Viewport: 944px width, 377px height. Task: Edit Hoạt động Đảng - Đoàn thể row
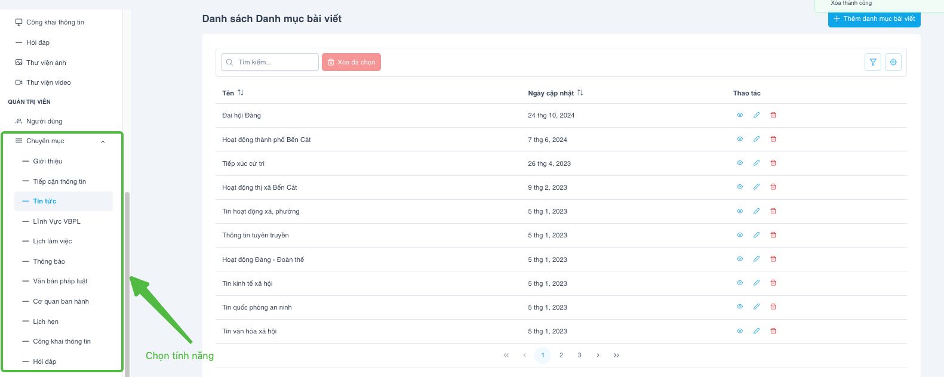tap(757, 259)
